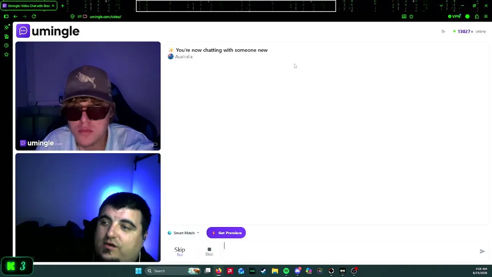Toggle the VPN button
This screenshot has height=277, width=492.
click(x=454, y=17)
